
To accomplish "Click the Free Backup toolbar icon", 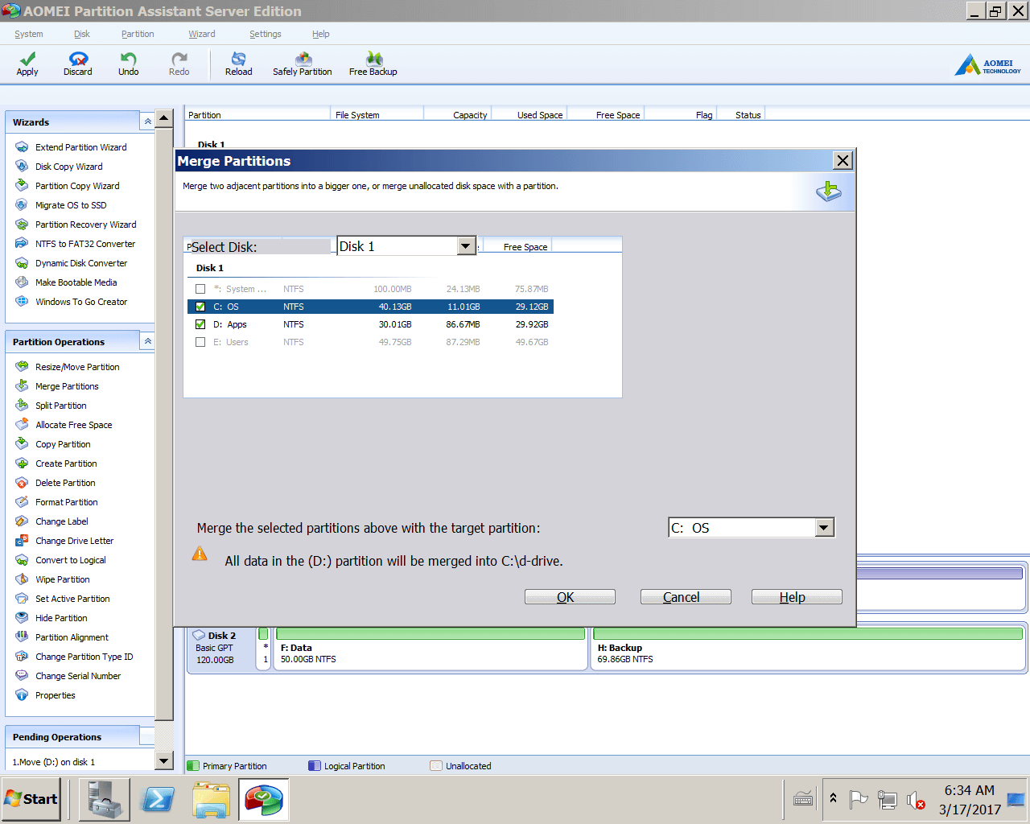I will pyautogui.click(x=373, y=64).
